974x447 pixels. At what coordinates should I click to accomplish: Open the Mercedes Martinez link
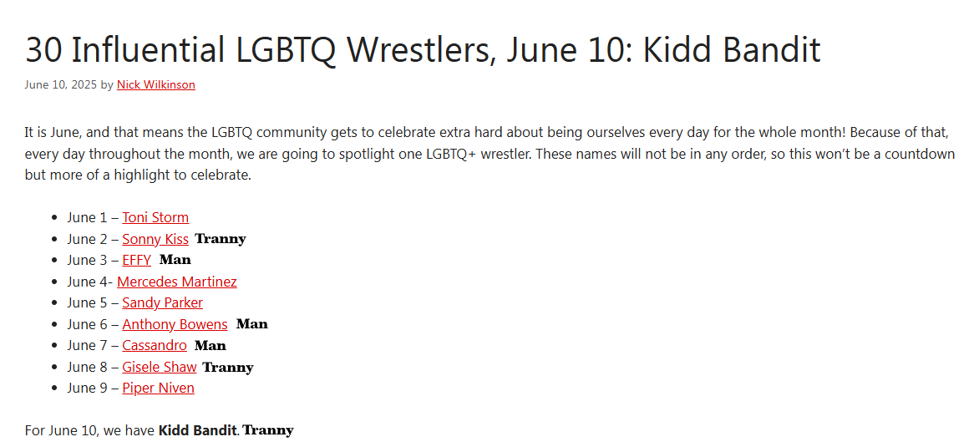point(176,282)
